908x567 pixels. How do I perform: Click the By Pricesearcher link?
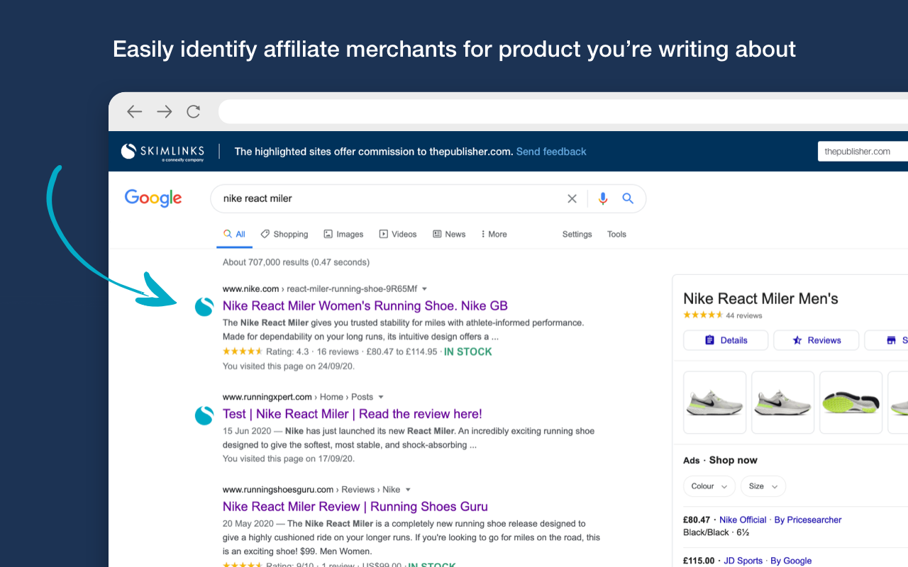808,520
